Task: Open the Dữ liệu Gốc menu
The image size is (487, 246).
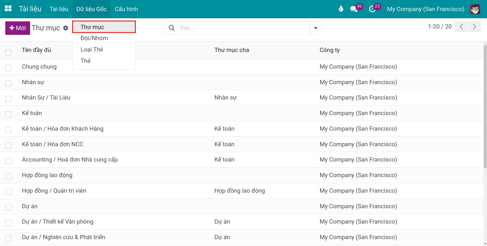Action: (x=91, y=9)
